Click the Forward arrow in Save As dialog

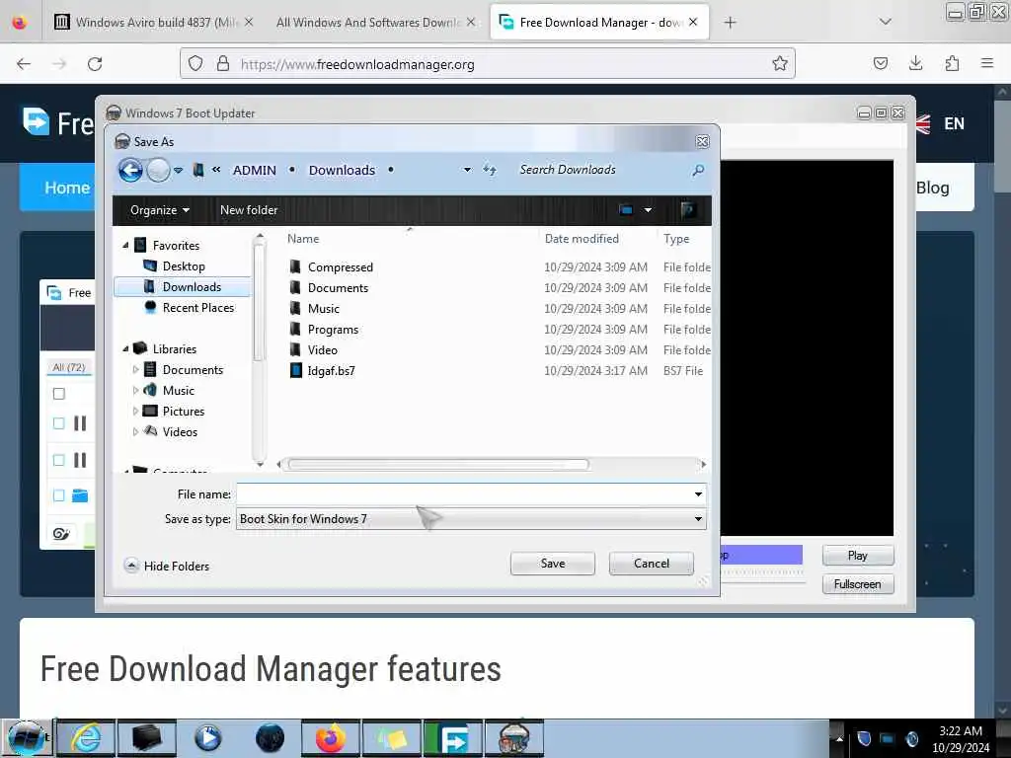pyautogui.click(x=158, y=170)
